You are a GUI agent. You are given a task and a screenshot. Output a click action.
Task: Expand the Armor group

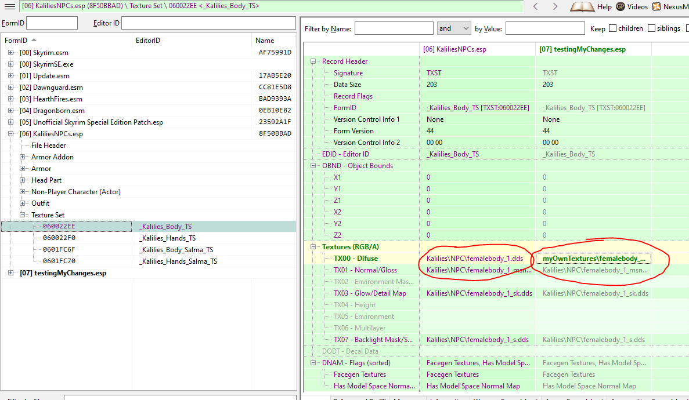23,169
